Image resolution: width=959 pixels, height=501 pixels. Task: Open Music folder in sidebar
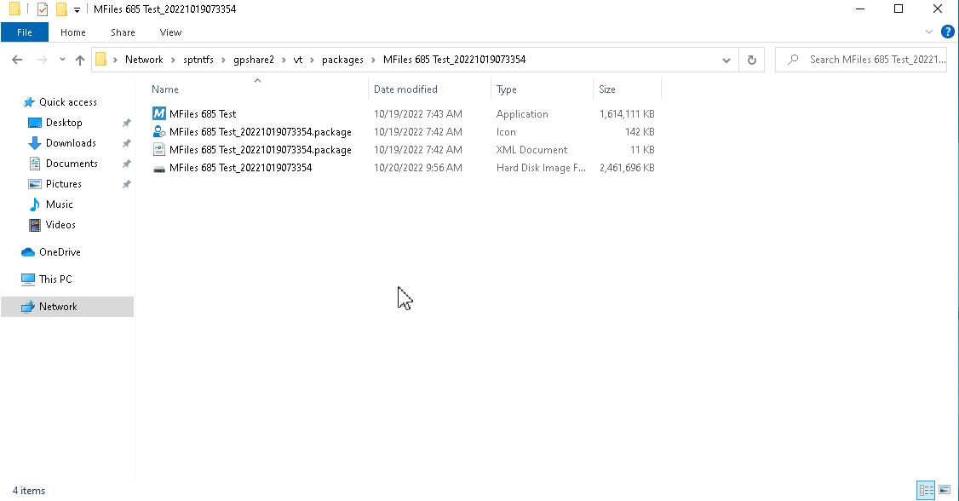[60, 204]
